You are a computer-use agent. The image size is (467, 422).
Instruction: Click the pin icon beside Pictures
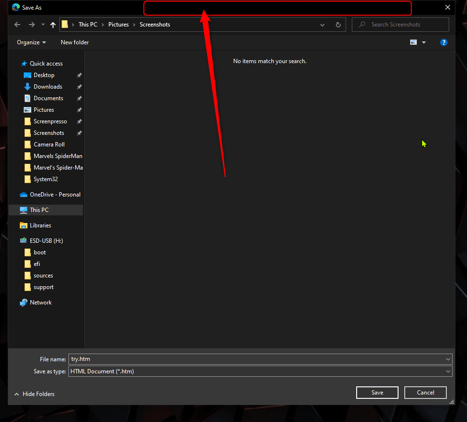pos(79,110)
